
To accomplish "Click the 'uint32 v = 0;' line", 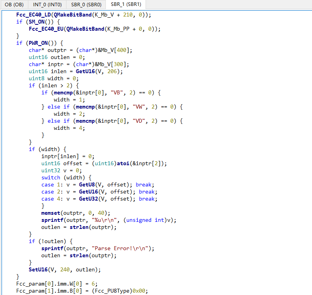I will (x=61, y=170).
